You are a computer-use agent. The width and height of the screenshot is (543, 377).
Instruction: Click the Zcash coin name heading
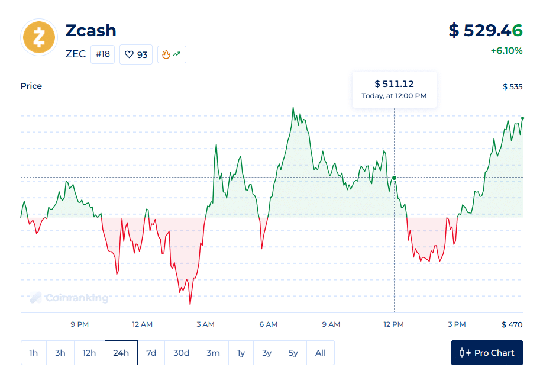[x=90, y=30]
